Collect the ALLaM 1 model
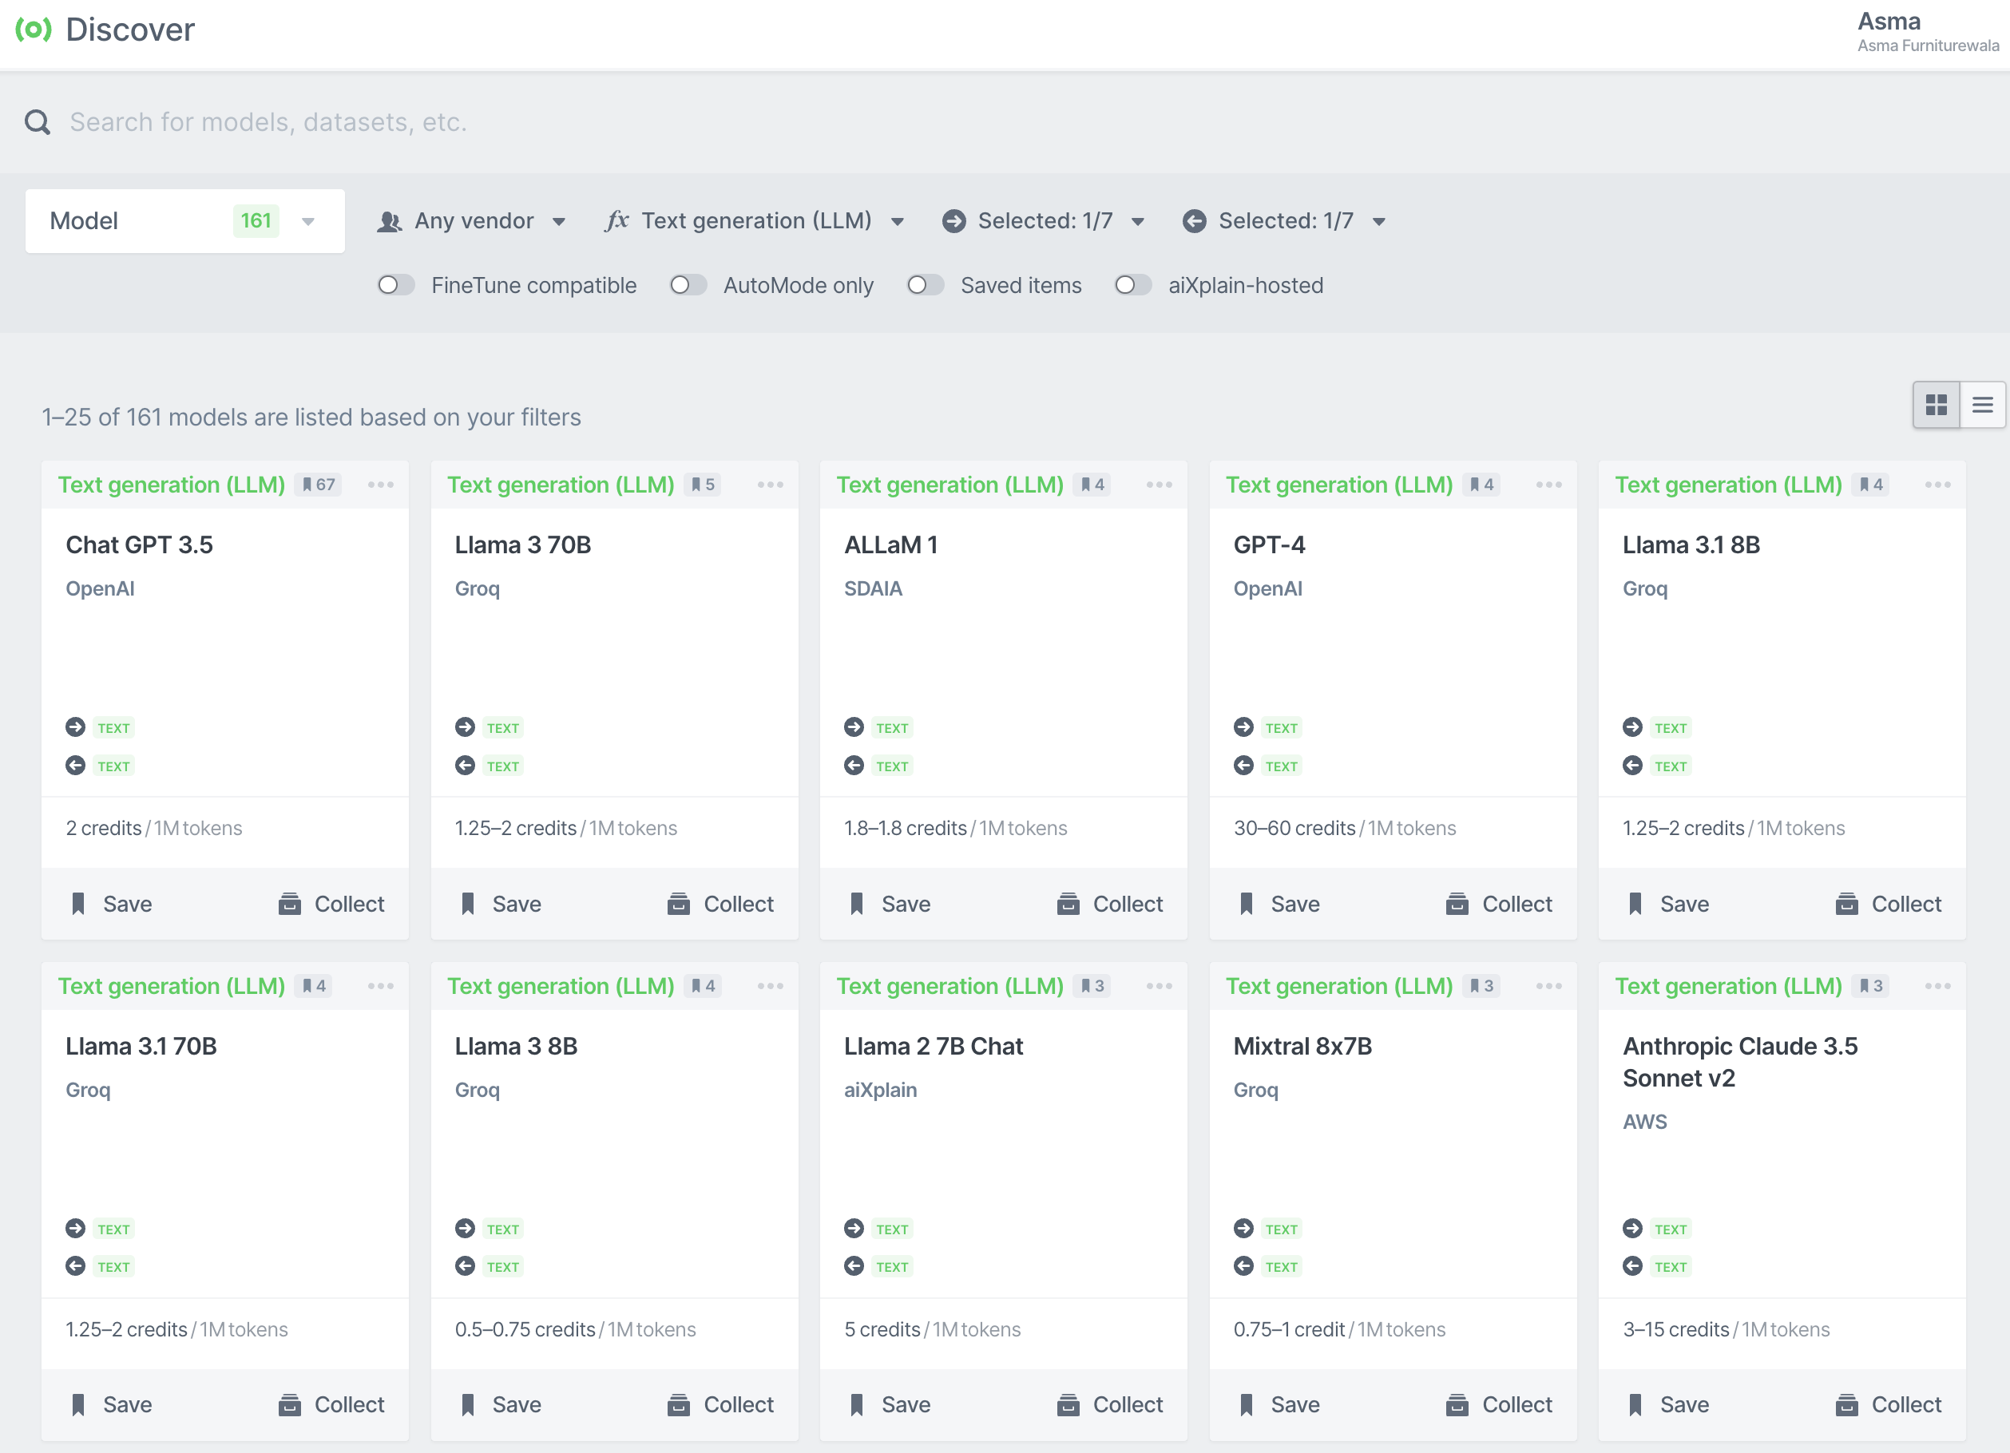Screen dimensions: 2010x1453 pyautogui.click(x=1109, y=904)
